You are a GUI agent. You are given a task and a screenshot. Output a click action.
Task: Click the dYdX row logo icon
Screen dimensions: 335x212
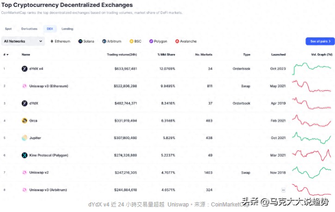pos(24,103)
